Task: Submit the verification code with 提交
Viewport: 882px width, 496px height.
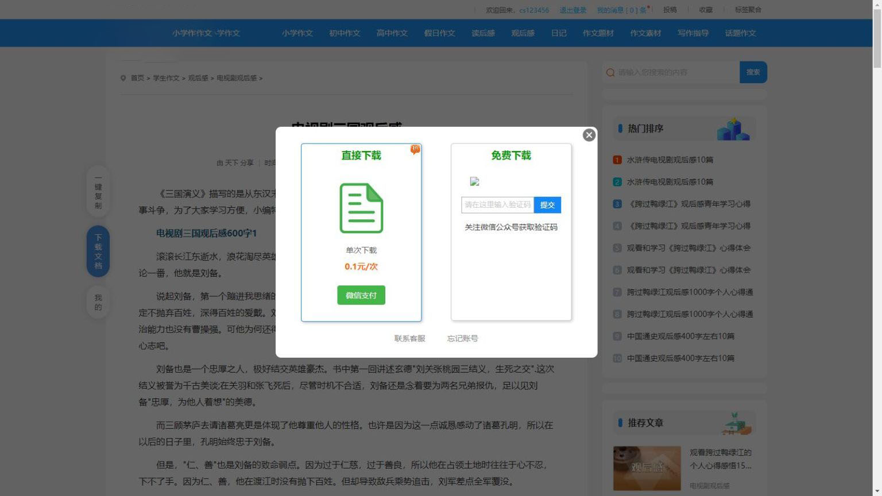Action: point(547,205)
